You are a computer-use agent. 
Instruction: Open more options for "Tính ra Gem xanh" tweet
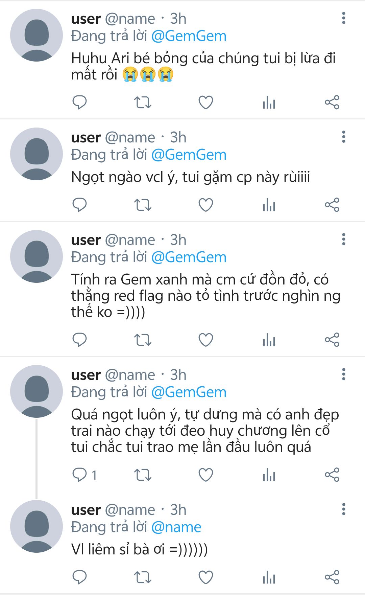(x=344, y=239)
